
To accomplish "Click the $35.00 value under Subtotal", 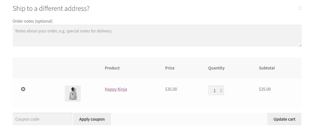I will [x=265, y=89].
